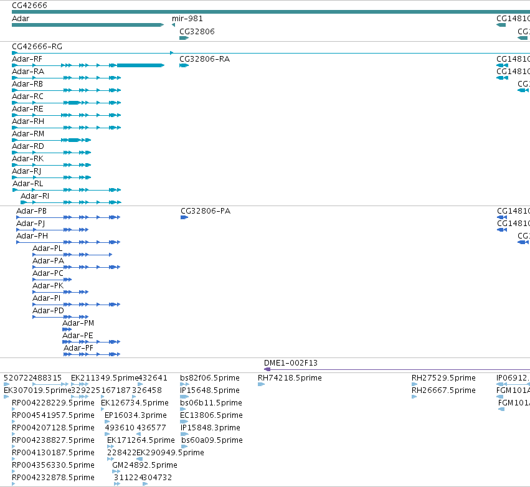The width and height of the screenshot is (530, 487).
Task: Select the bs60a09.5prime EST label
Action: click(x=212, y=440)
